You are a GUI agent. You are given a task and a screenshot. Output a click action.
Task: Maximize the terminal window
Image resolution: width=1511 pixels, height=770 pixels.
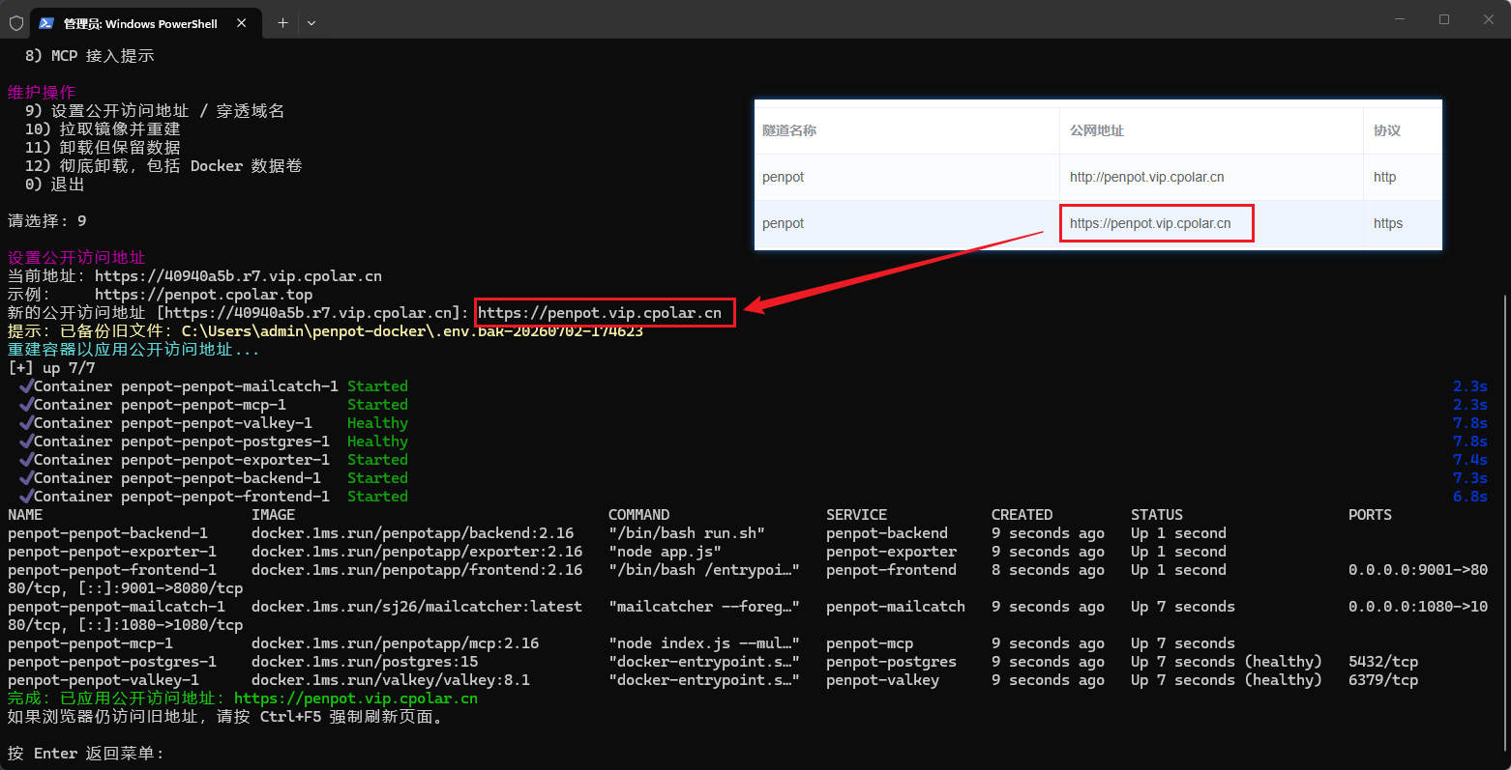(x=1444, y=19)
